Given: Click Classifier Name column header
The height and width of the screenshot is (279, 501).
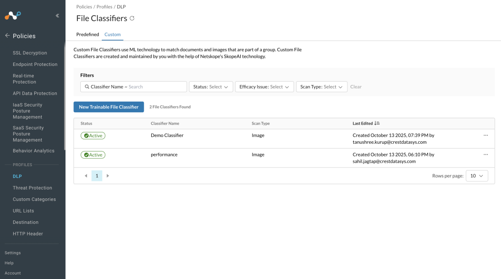Looking at the screenshot, I should (165, 124).
